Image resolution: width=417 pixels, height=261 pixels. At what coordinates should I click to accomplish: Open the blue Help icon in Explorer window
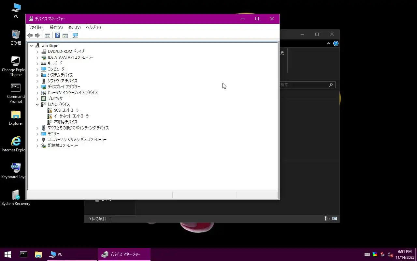(x=336, y=43)
